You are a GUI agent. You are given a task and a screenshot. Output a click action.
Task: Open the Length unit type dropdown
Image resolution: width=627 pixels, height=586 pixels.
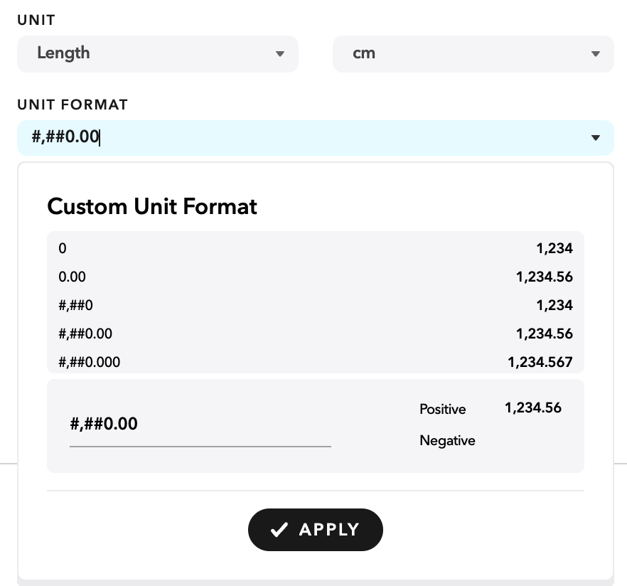pos(158,53)
